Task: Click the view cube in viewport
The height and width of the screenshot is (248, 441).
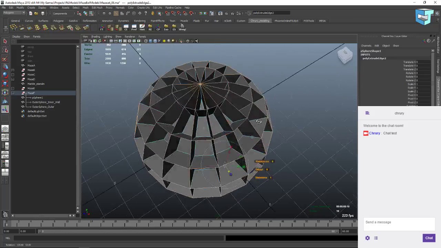Action: click(345, 55)
